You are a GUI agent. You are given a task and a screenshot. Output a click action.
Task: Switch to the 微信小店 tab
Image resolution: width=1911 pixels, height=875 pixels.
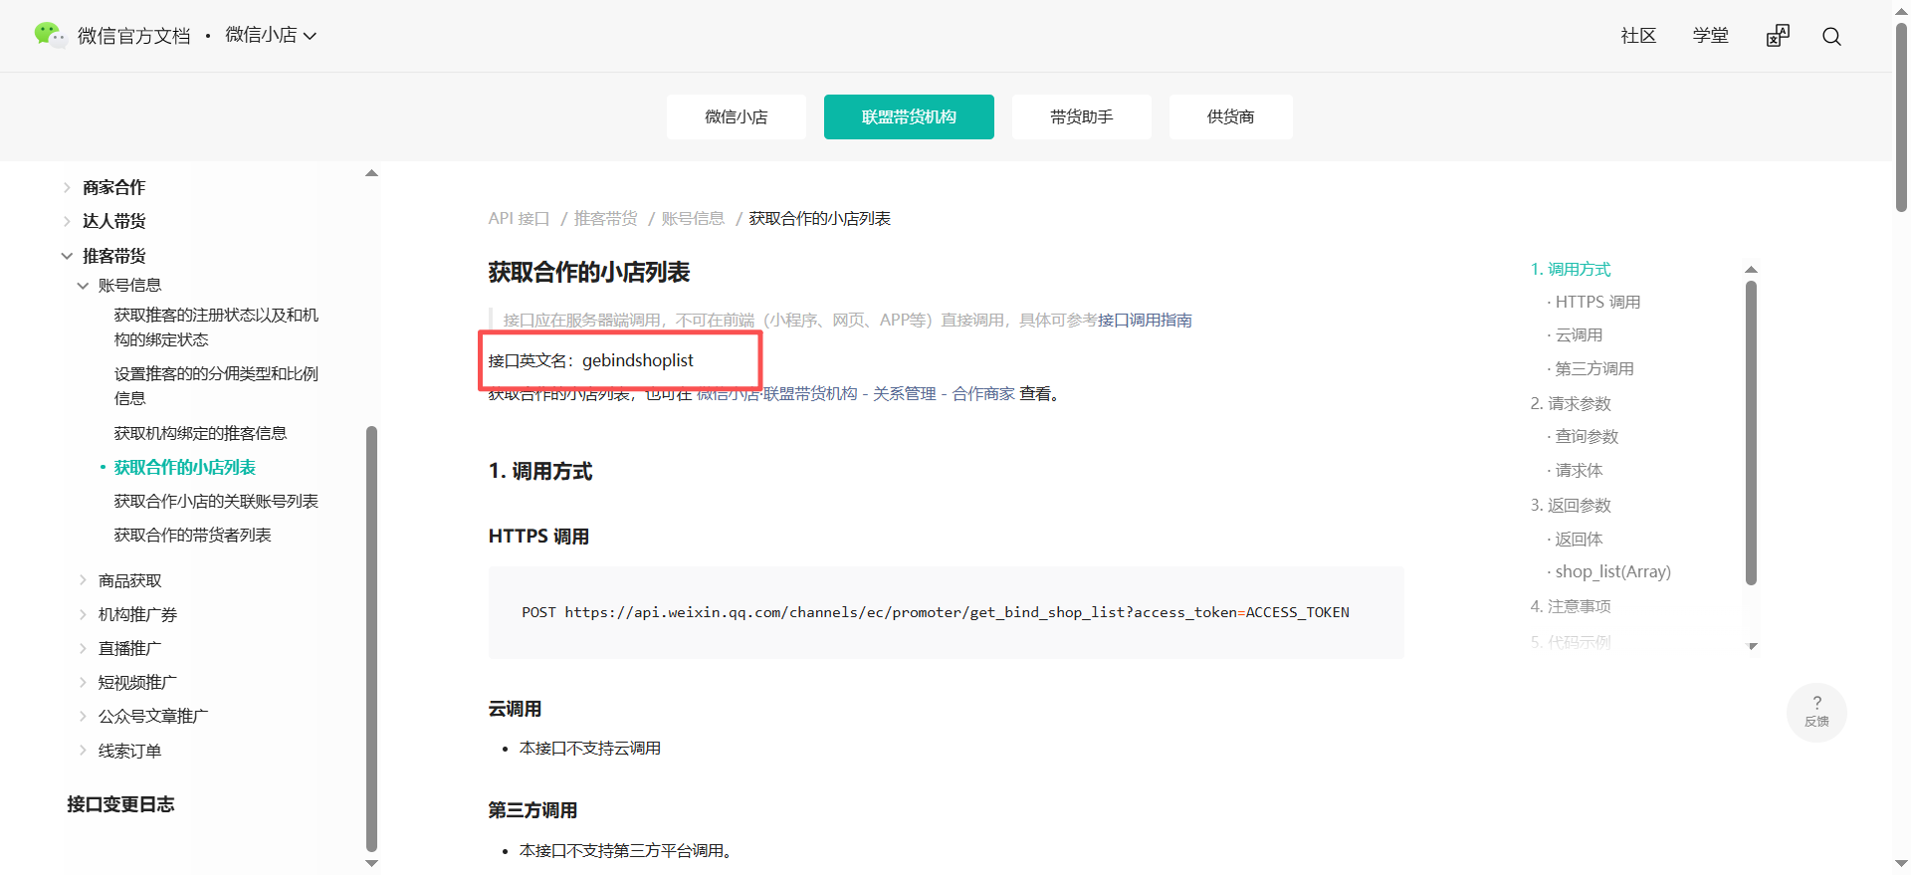pos(737,116)
